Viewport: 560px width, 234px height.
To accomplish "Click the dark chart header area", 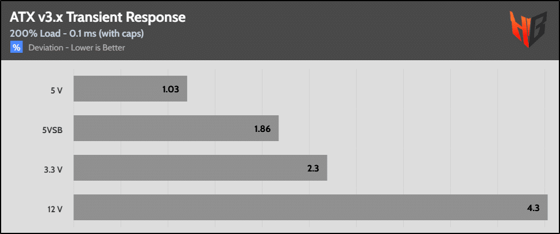I will coord(280,30).
